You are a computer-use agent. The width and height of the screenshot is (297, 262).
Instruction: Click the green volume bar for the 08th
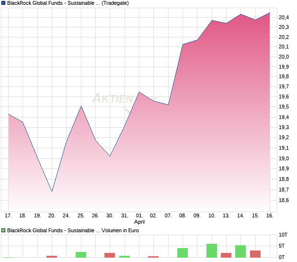pyautogui.click(x=183, y=253)
